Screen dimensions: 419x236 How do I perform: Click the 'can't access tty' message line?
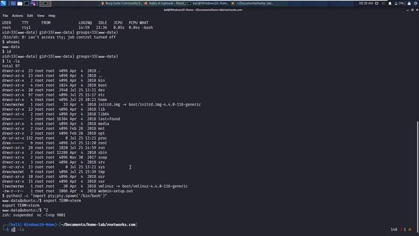(x=59, y=37)
